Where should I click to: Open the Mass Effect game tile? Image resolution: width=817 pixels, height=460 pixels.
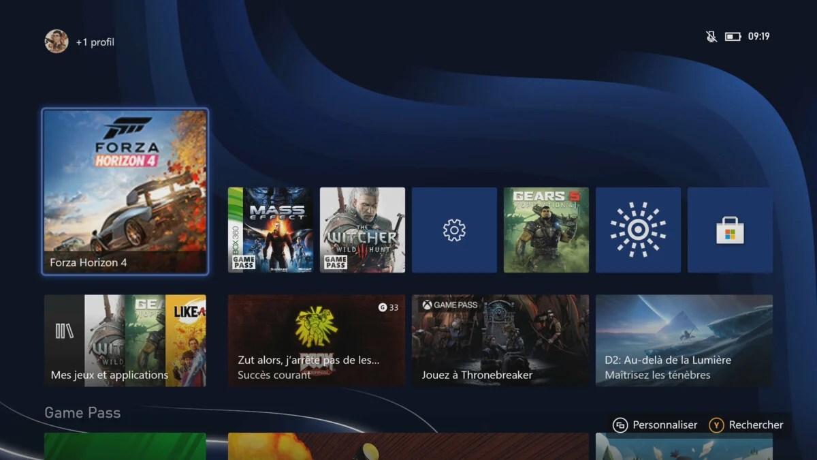point(270,230)
